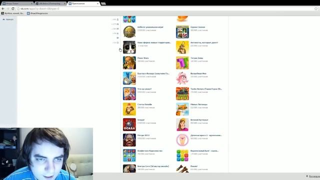Open the Что за слово? title link
This screenshot has height=180, width=320.
coord(144,89)
